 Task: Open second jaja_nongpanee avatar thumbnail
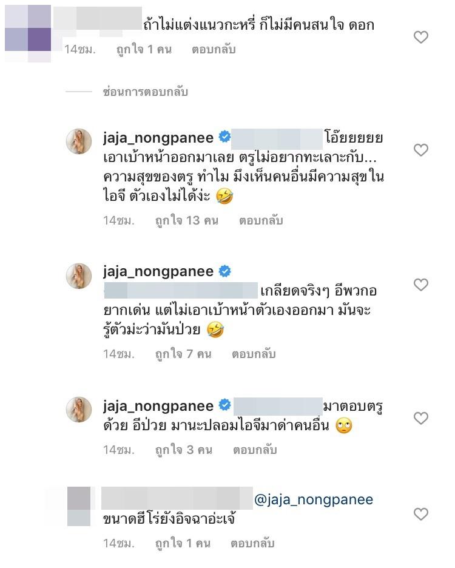(79, 276)
